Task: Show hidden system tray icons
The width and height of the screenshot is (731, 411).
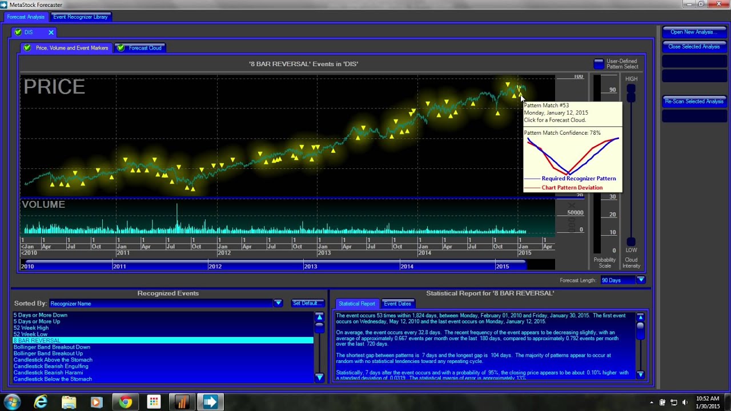Action: tap(652, 402)
